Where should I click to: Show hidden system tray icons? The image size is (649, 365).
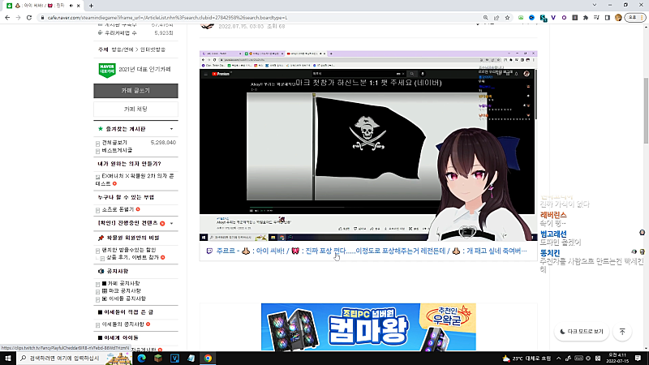(558, 359)
